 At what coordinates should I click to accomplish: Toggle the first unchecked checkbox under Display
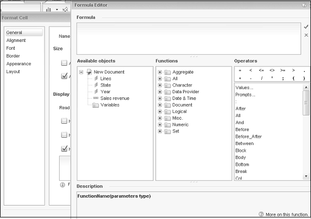coord(64,121)
